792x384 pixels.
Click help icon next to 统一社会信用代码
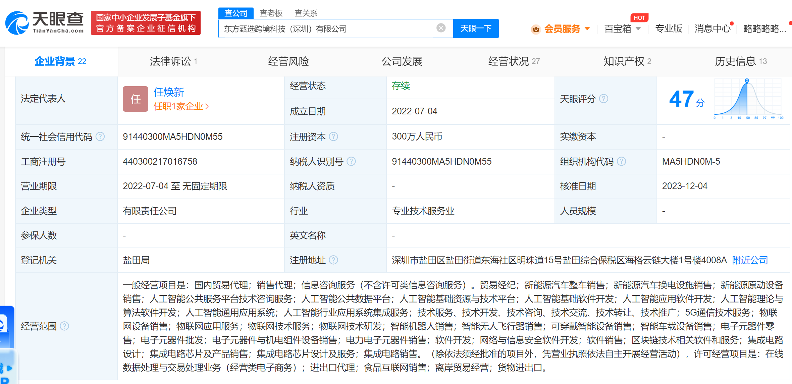coord(100,136)
